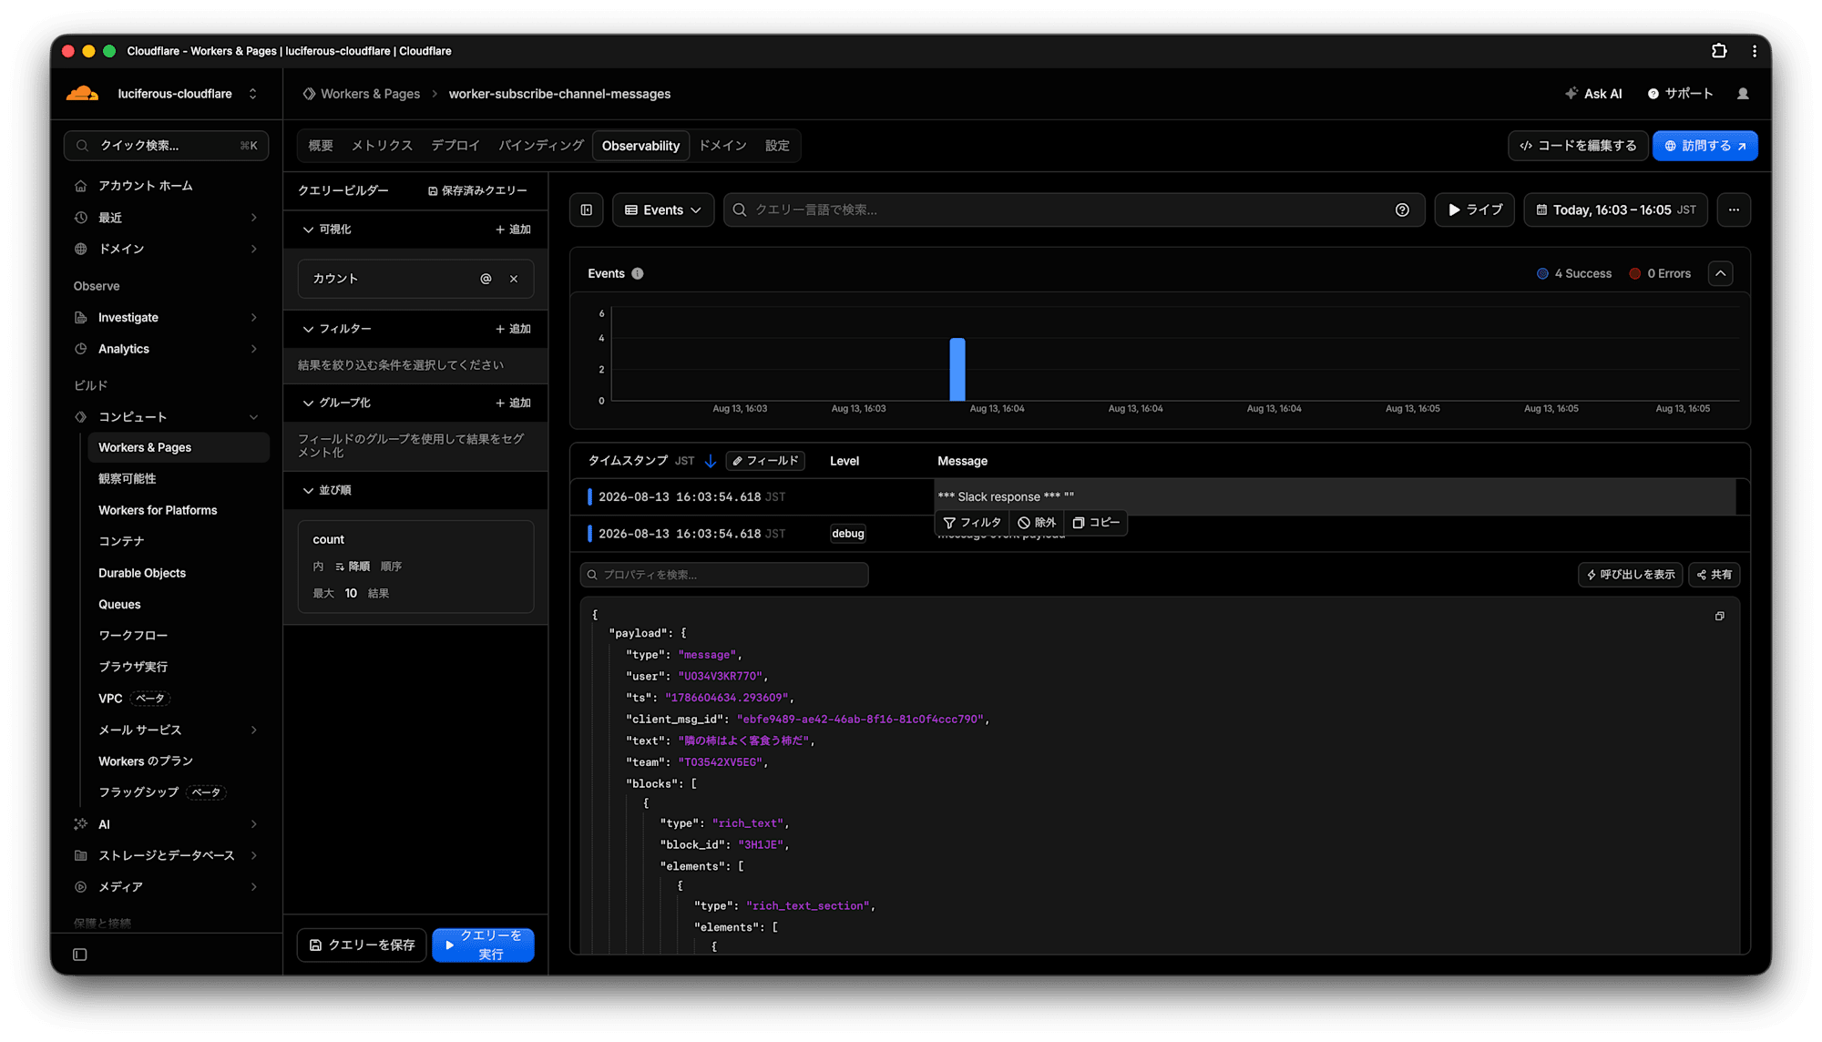Remove the カウント visualization
This screenshot has height=1042, width=1822.
tap(514, 279)
